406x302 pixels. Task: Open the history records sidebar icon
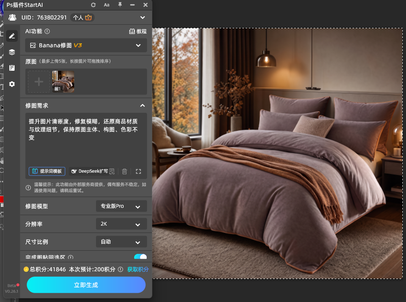coord(12,68)
